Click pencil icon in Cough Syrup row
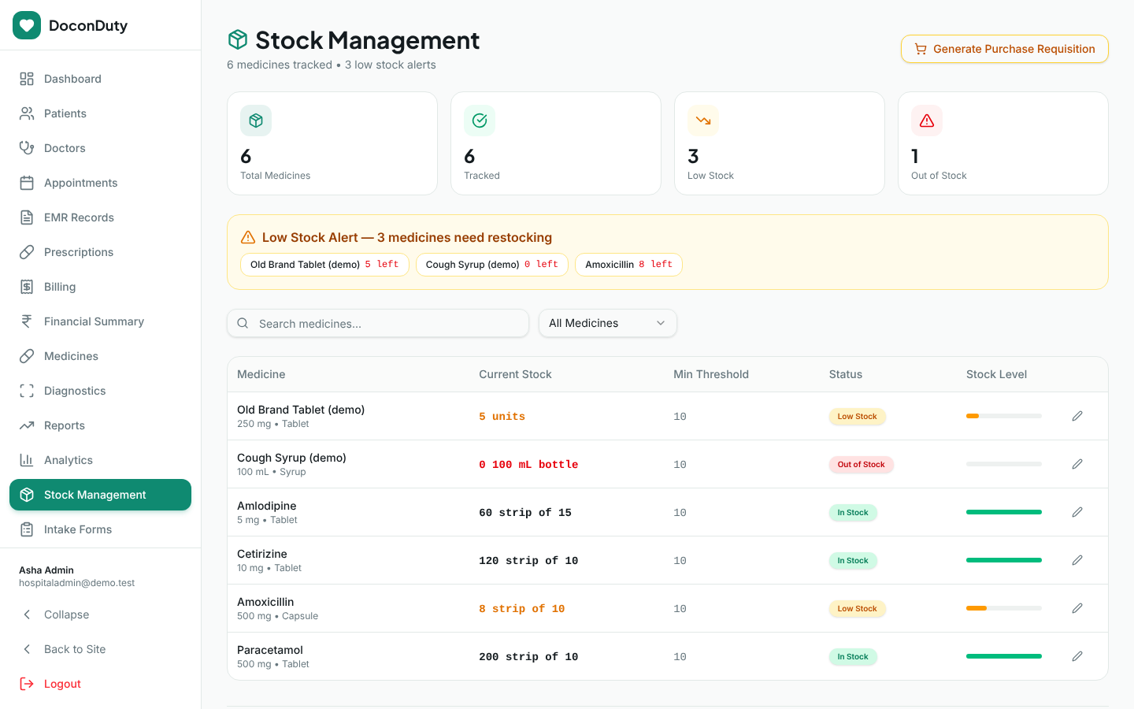The width and height of the screenshot is (1134, 709). coord(1077,464)
